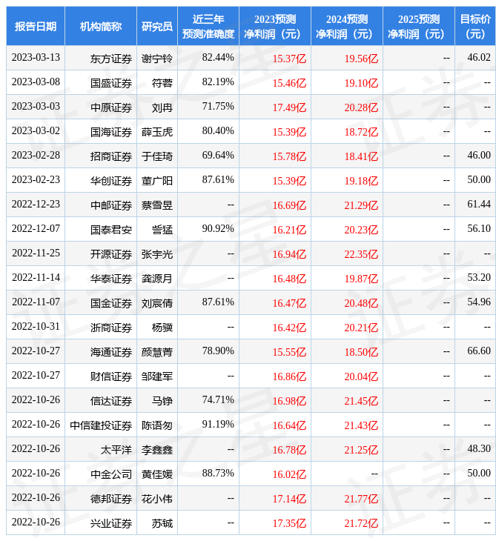Screen dimensions: 496x541
Task: Click researcher name 訾猛
Action: point(162,230)
